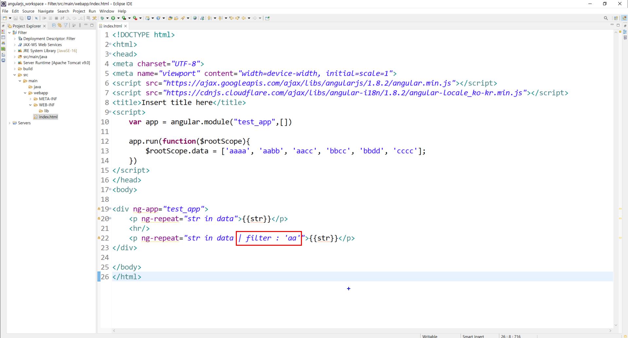This screenshot has height=338, width=628.
Task: Click the Save All toolbar icon
Action: [x=22, y=18]
